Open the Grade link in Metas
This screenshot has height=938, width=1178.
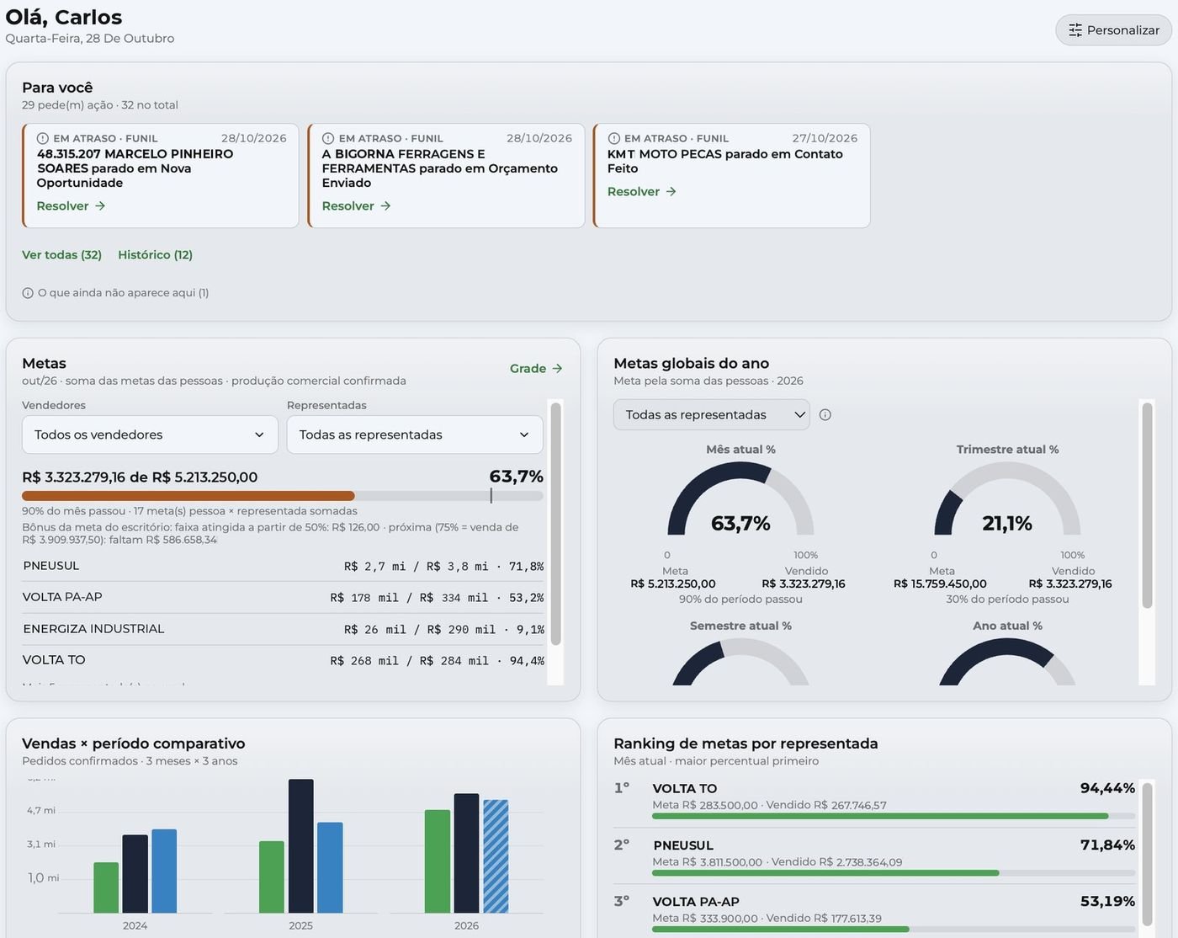click(x=536, y=369)
